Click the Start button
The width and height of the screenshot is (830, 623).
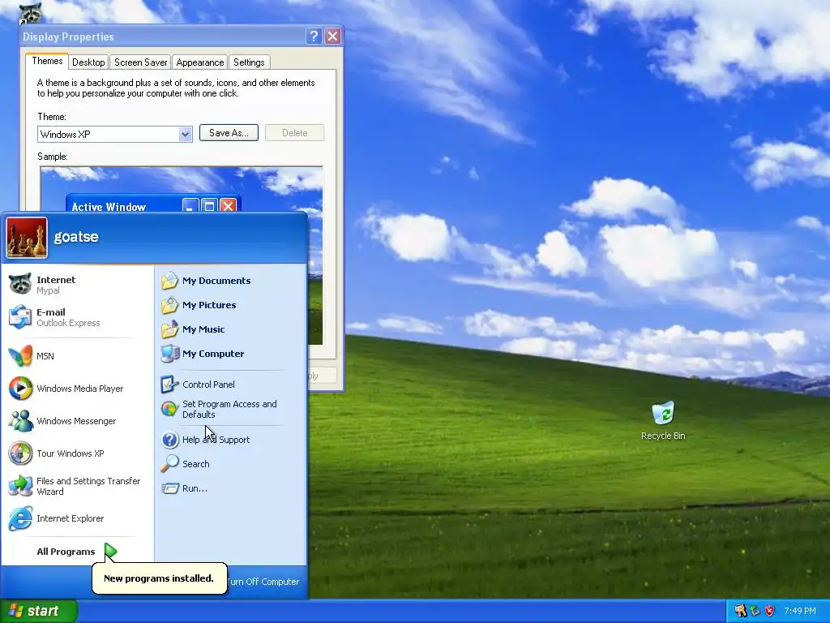39,611
